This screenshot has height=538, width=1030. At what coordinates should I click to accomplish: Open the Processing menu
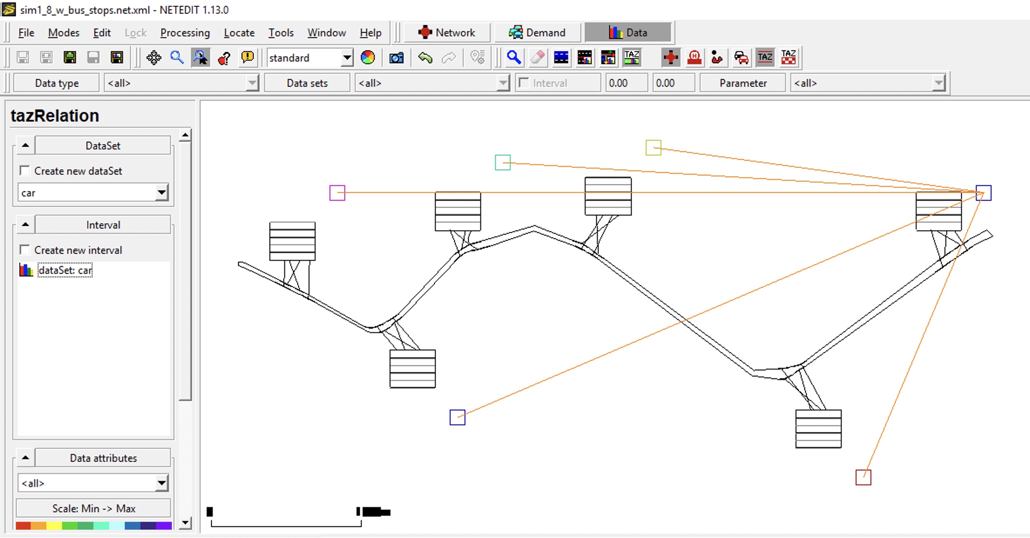point(185,33)
